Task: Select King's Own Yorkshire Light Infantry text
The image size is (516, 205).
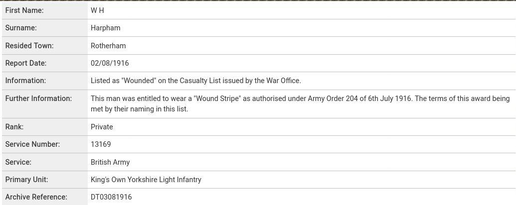Action: coord(146,180)
